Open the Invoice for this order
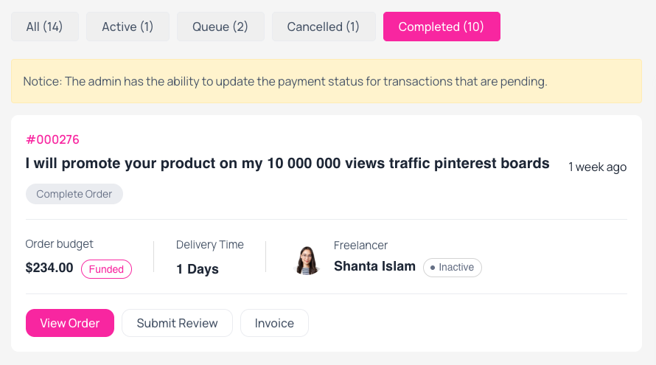Screen dimensions: 656x365 point(274,323)
